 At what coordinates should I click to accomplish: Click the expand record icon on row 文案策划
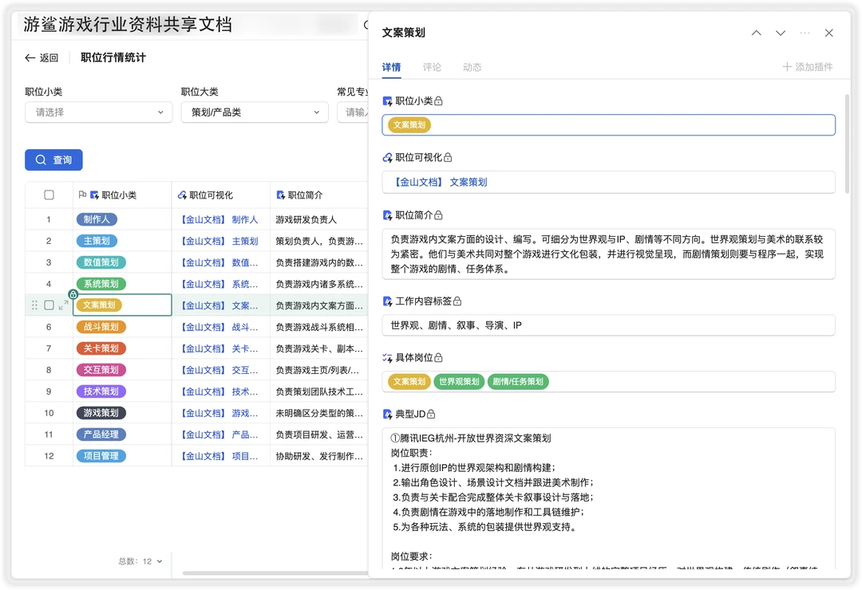(63, 305)
